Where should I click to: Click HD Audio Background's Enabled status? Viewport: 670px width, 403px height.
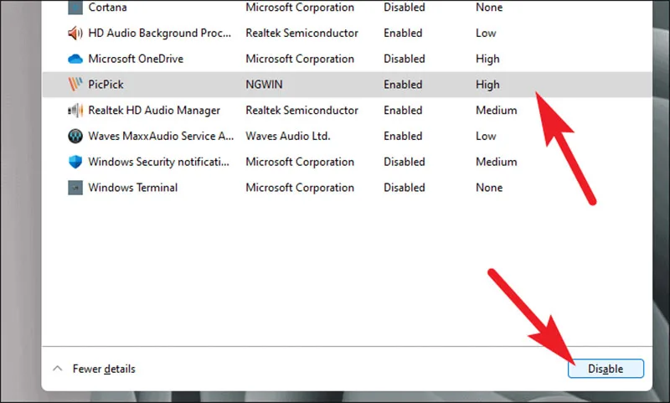(403, 33)
